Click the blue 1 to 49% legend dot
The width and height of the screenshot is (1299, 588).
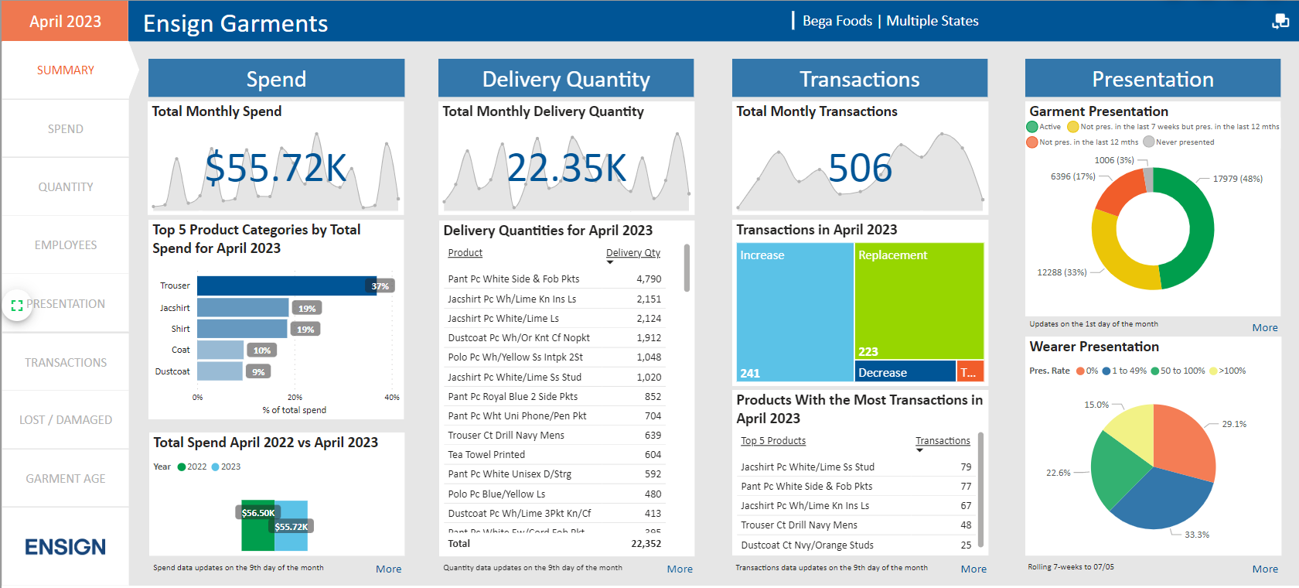1106,371
